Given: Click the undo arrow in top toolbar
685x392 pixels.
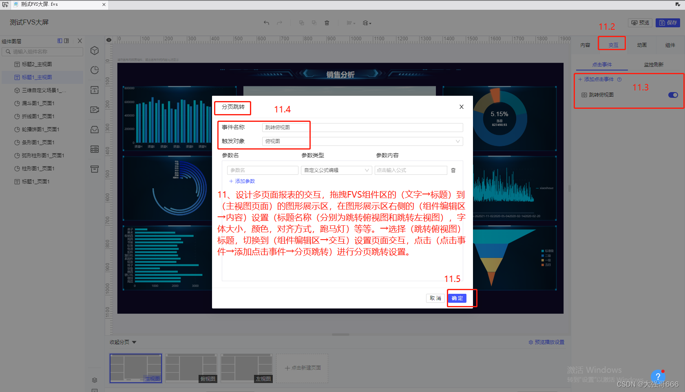Looking at the screenshot, I should (266, 23).
